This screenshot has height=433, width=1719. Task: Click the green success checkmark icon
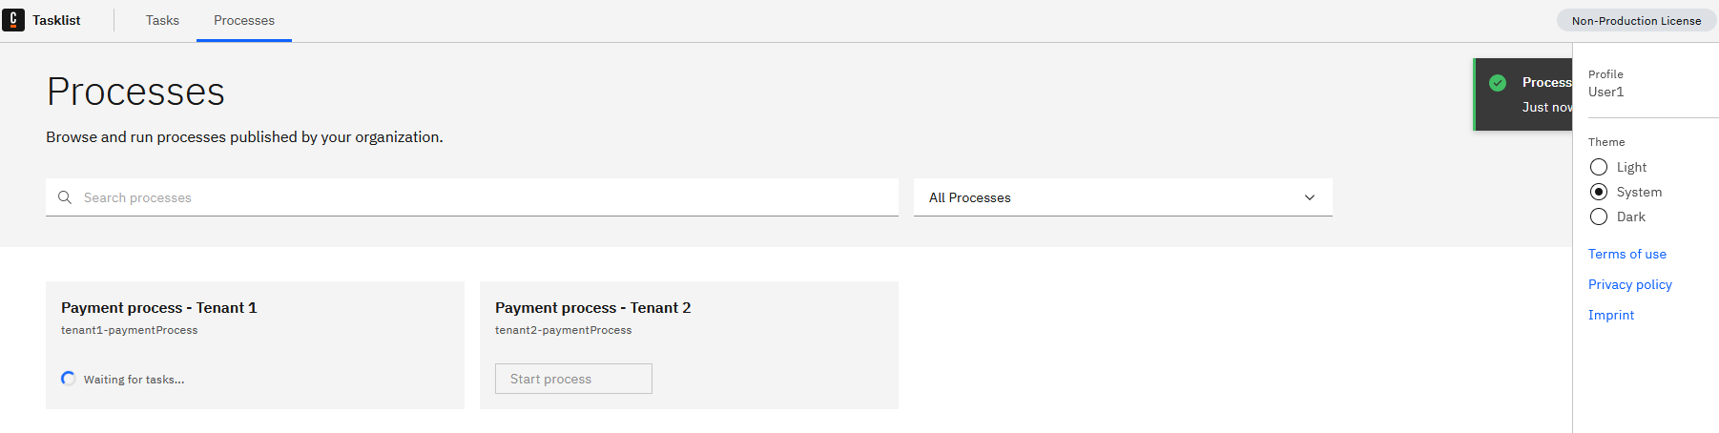(1498, 83)
